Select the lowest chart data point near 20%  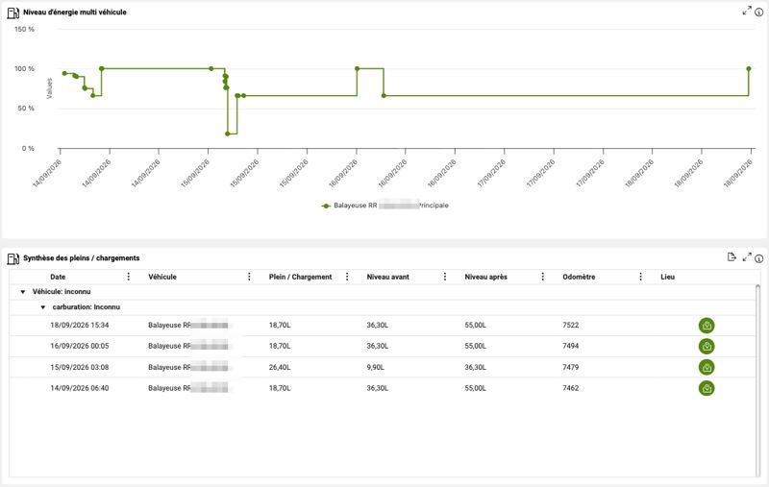click(x=228, y=134)
